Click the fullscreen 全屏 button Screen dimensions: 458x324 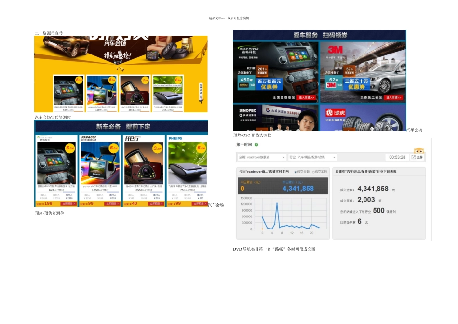[x=418, y=157]
